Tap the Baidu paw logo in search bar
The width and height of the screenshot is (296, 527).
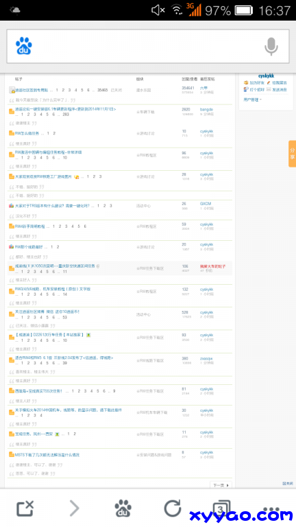pos(24,46)
